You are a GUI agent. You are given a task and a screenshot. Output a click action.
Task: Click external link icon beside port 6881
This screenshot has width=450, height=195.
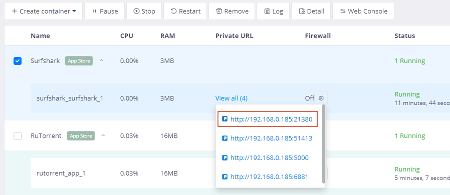[x=225, y=176]
